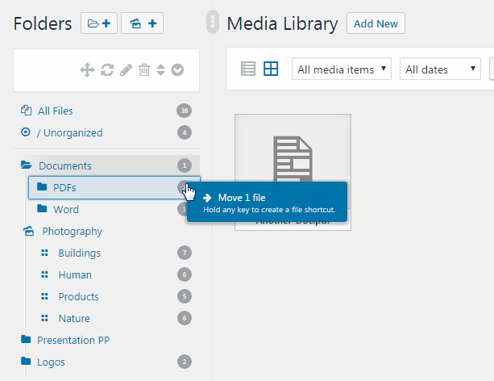Image resolution: width=494 pixels, height=381 pixels.
Task: Click the sort folders up-down arrows icon
Action: tap(160, 70)
